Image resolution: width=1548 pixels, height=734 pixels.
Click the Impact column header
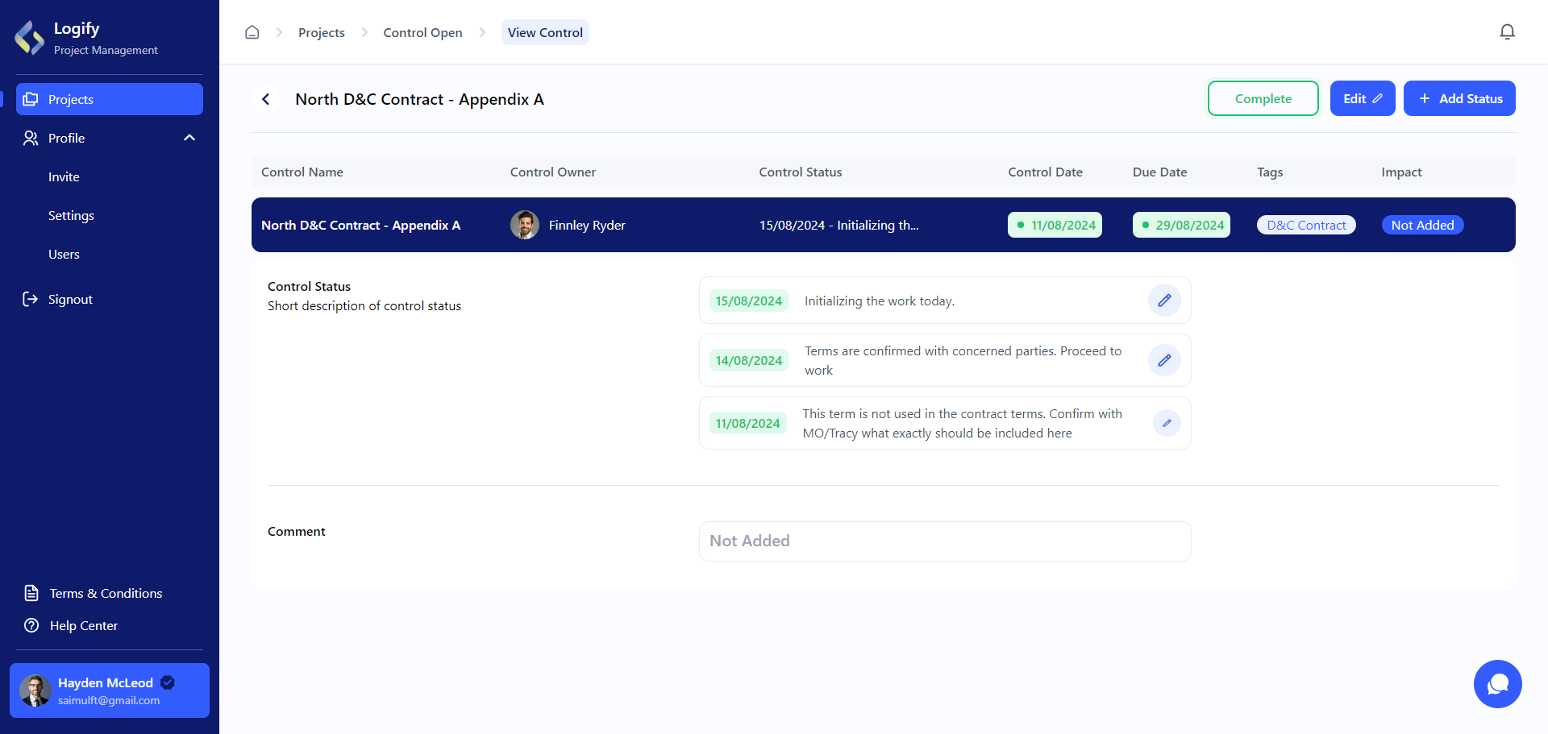1401,172
